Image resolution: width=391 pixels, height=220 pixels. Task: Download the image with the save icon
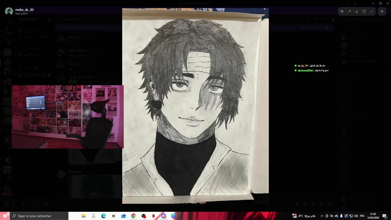(x=357, y=11)
